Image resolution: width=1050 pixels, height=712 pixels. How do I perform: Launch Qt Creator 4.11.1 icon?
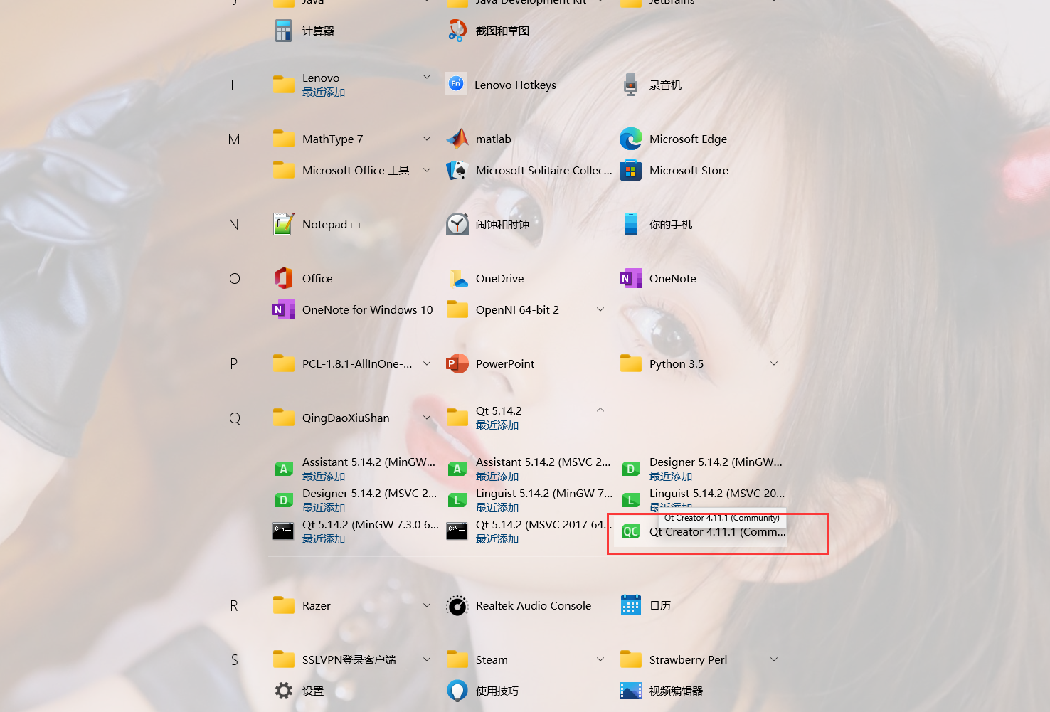point(631,531)
